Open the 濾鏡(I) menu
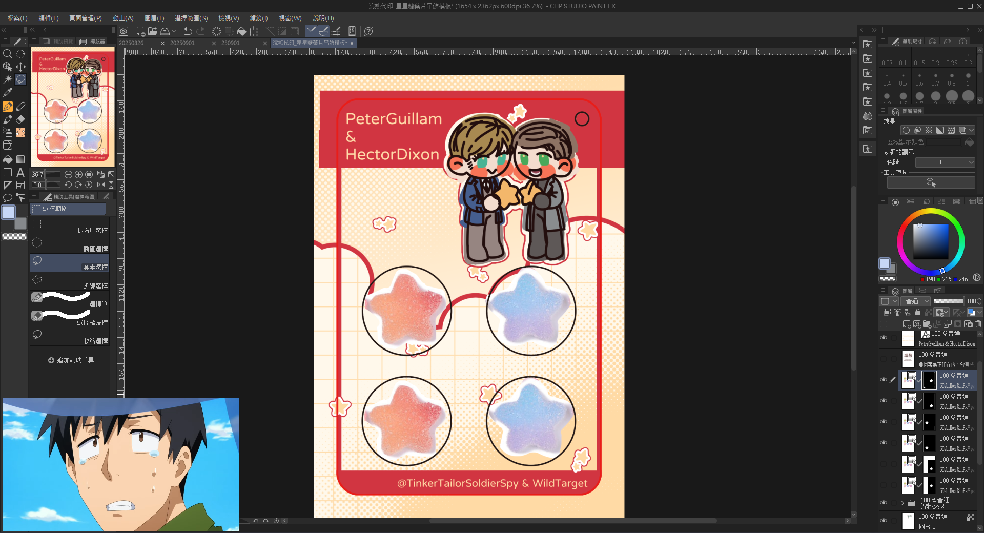 pos(258,18)
